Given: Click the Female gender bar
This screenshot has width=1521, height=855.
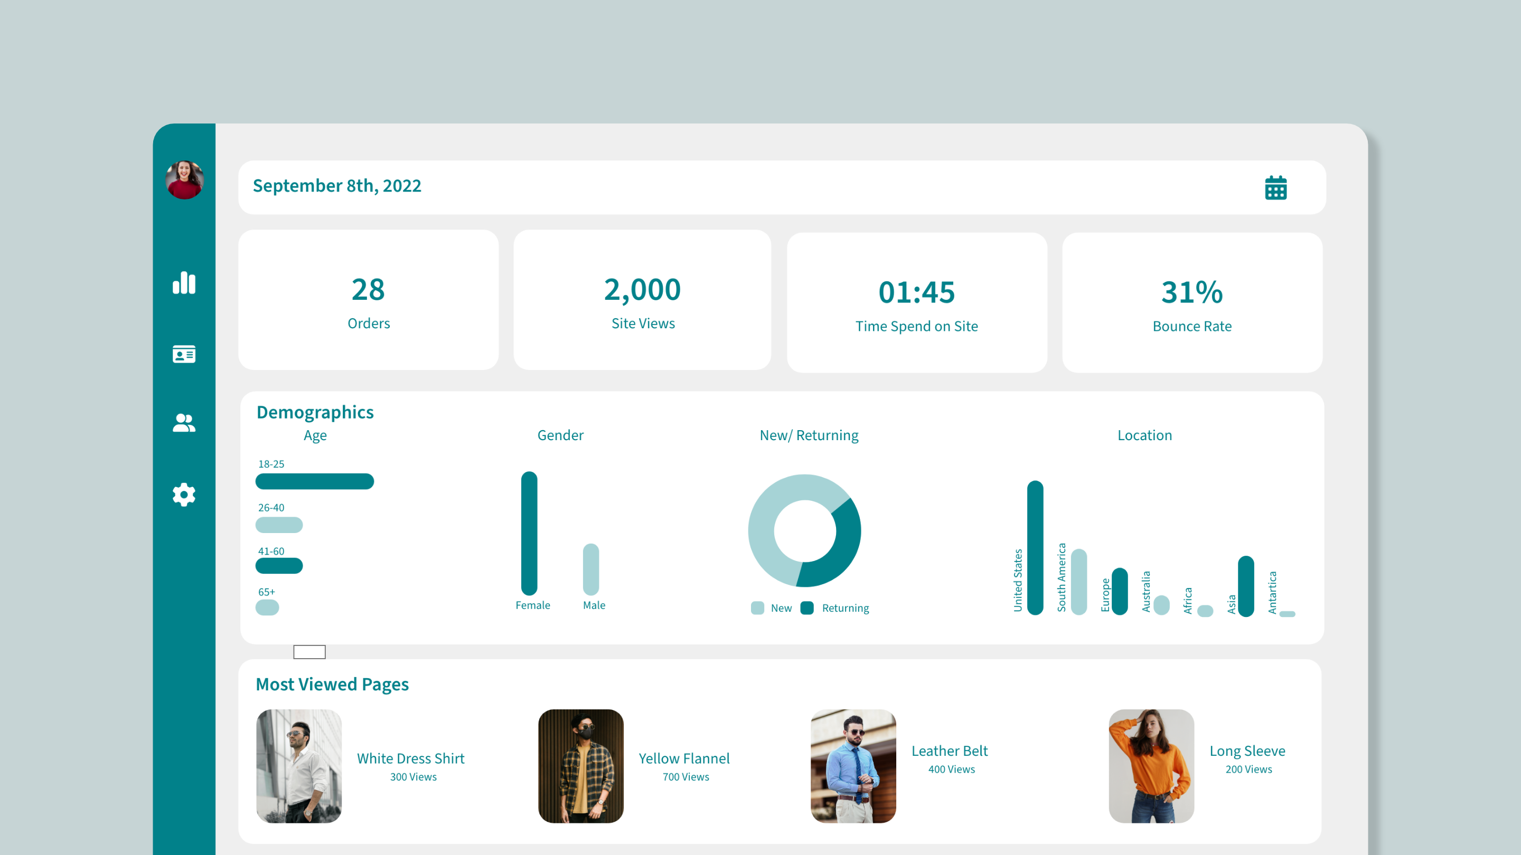Looking at the screenshot, I should [x=529, y=533].
